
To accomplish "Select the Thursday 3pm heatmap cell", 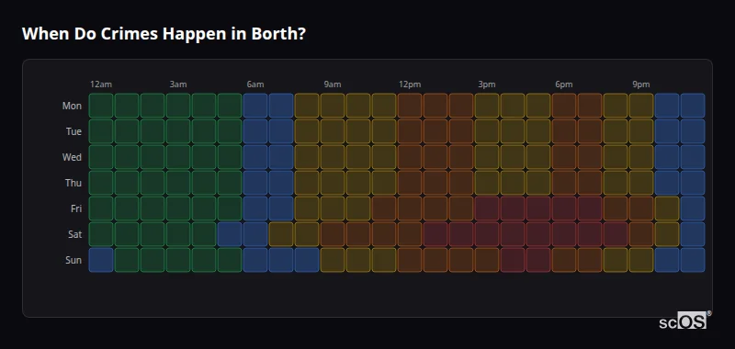I will point(487,183).
